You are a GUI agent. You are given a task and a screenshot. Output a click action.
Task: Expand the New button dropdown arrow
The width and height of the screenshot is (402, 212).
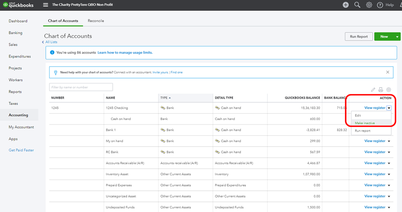[x=397, y=37]
